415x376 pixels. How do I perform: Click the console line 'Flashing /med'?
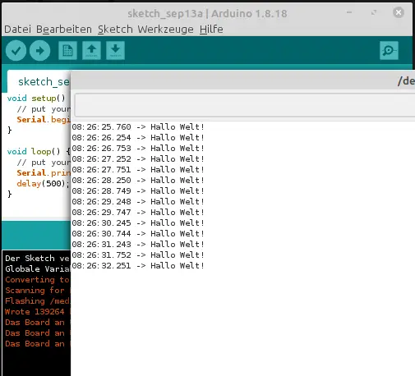pos(37,301)
